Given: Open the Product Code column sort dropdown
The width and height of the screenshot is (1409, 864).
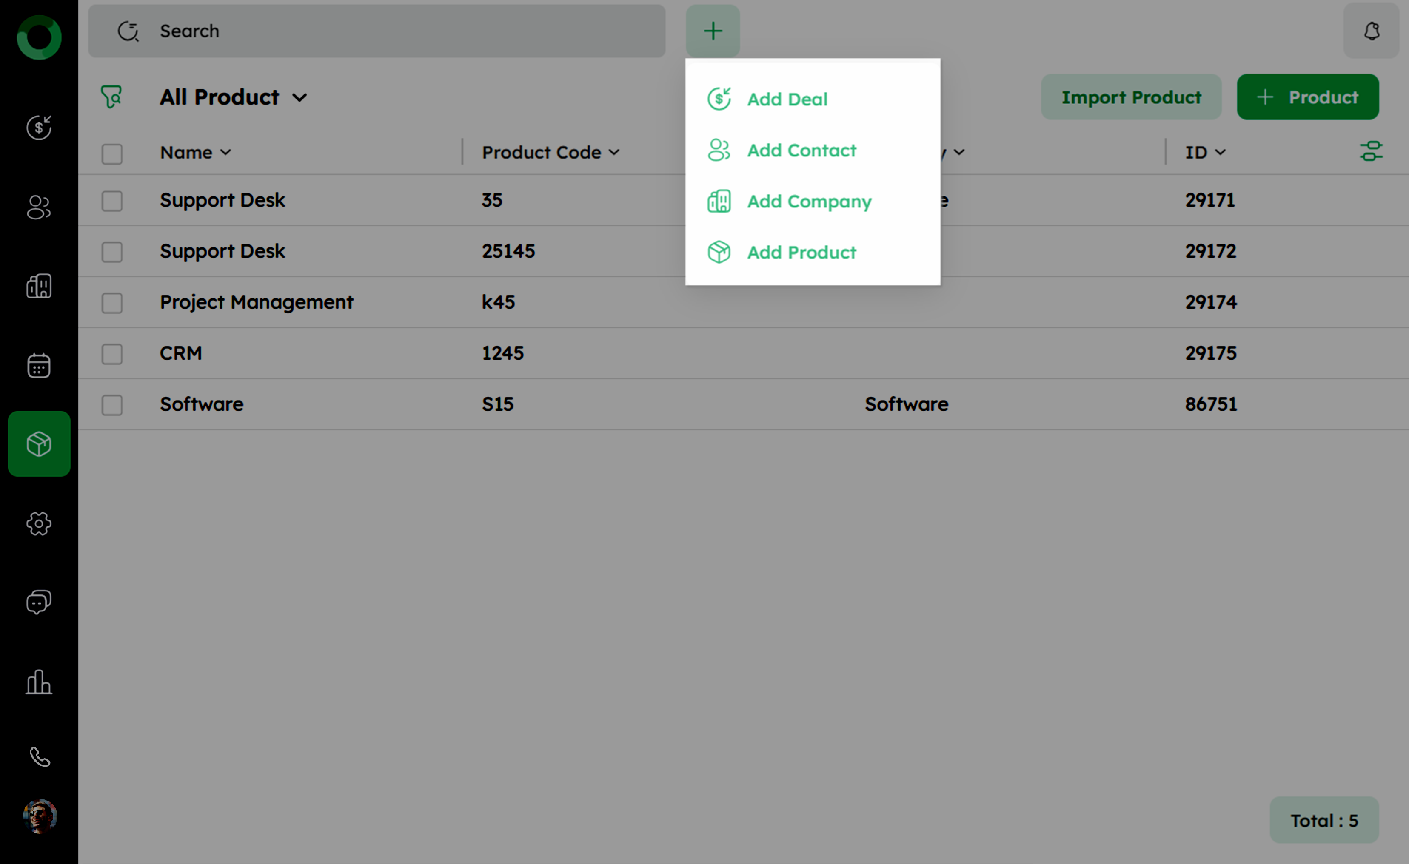Looking at the screenshot, I should click(x=614, y=153).
